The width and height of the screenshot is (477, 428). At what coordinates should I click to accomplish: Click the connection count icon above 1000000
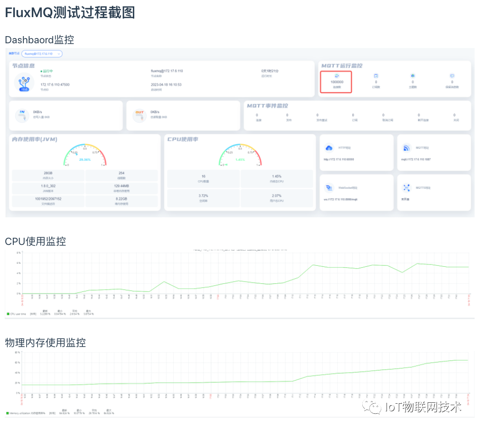(337, 76)
